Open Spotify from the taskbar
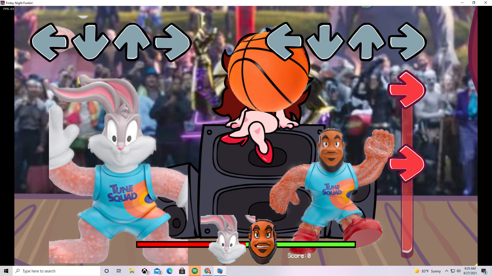 (195, 271)
